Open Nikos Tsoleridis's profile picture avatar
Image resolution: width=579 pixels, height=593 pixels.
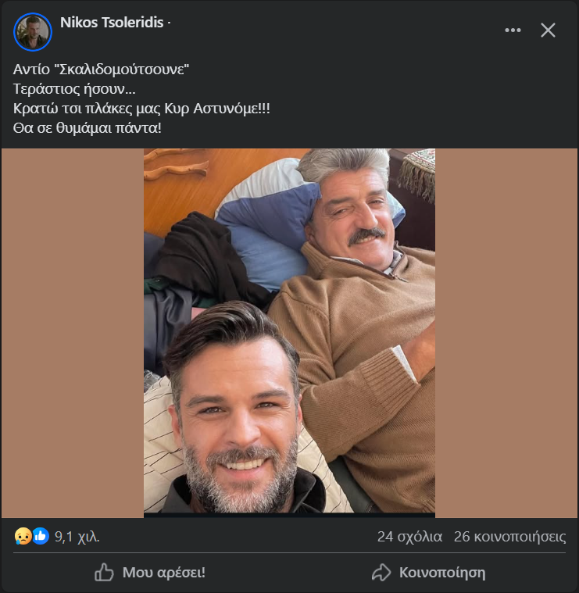[33, 32]
